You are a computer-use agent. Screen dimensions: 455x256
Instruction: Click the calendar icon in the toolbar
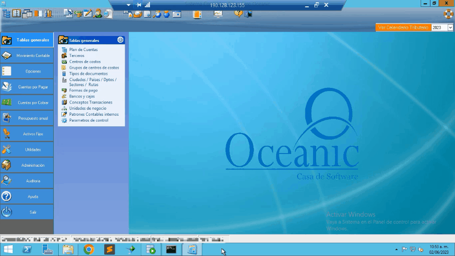(x=177, y=14)
